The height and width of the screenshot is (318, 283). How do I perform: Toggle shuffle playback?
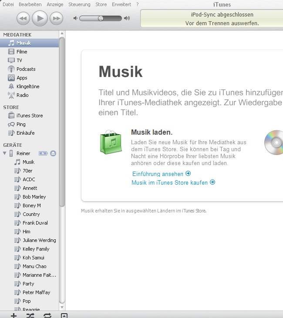(x=30, y=315)
